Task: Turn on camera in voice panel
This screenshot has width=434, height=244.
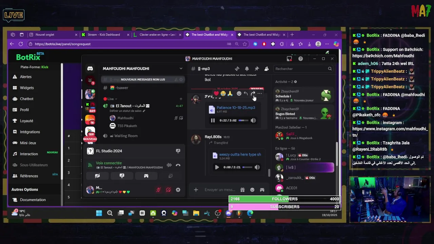Action: 97,176
